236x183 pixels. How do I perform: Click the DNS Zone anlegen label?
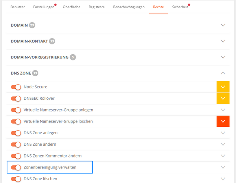(x=41, y=133)
